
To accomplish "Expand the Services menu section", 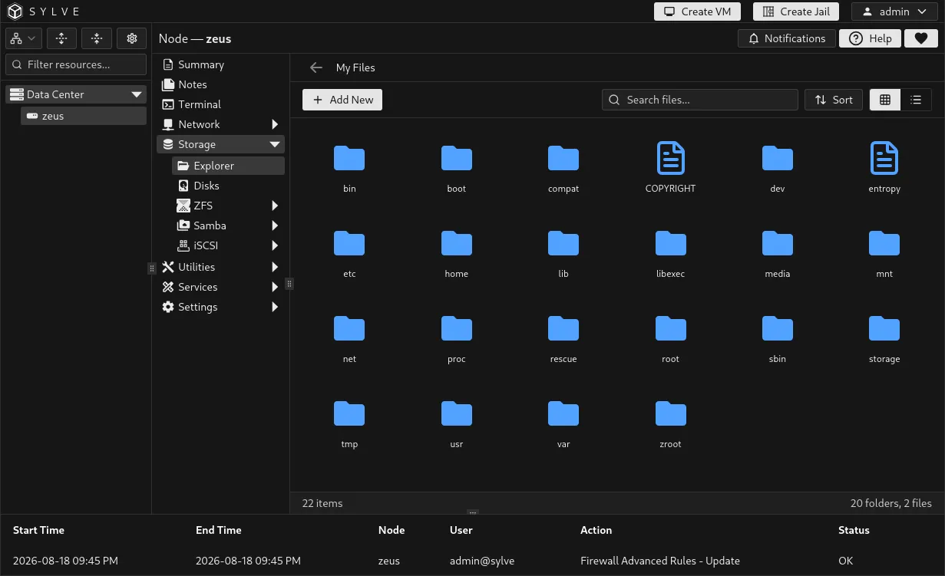I will pos(275,287).
